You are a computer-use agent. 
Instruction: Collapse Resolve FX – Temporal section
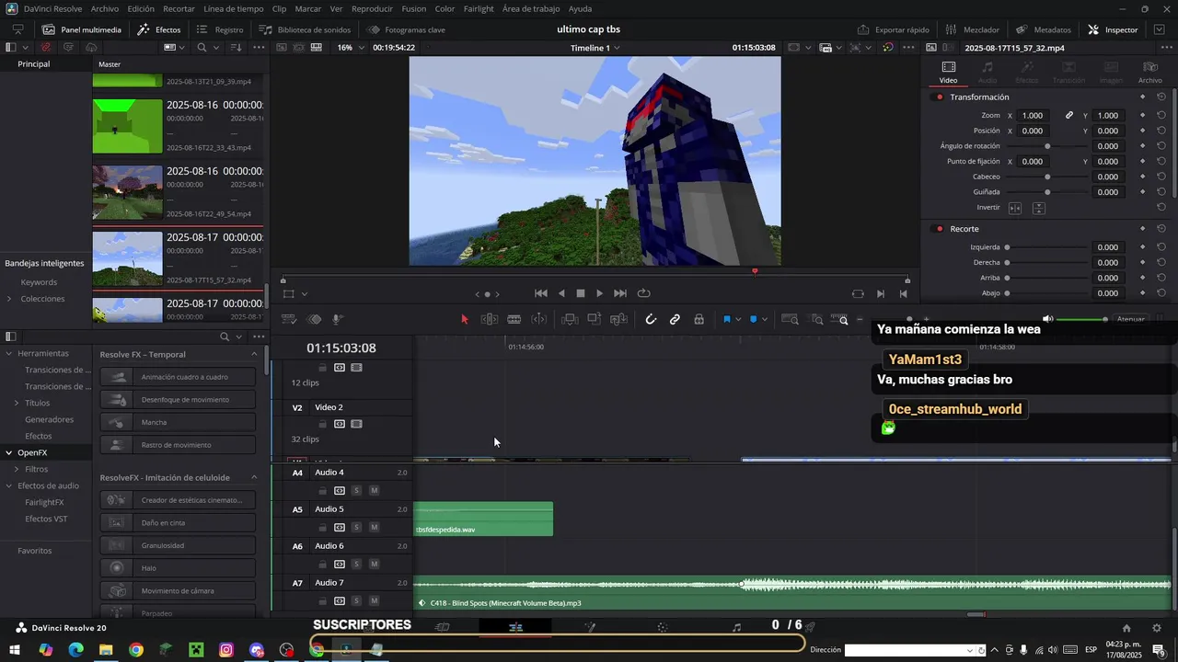(x=255, y=354)
